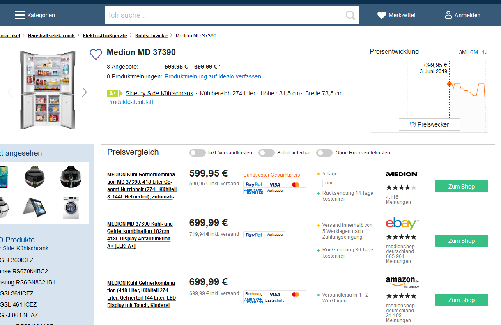Enable the Inkl. Versandkosten toggle
The image size is (501, 325).
197,153
